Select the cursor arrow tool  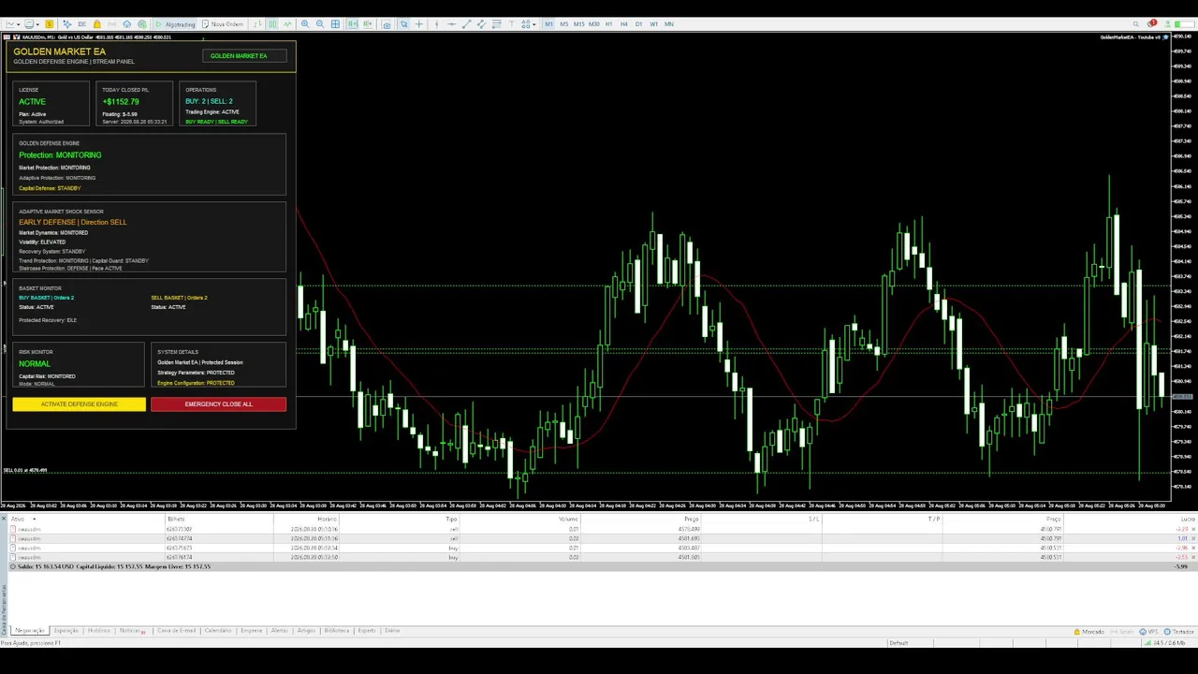403,24
